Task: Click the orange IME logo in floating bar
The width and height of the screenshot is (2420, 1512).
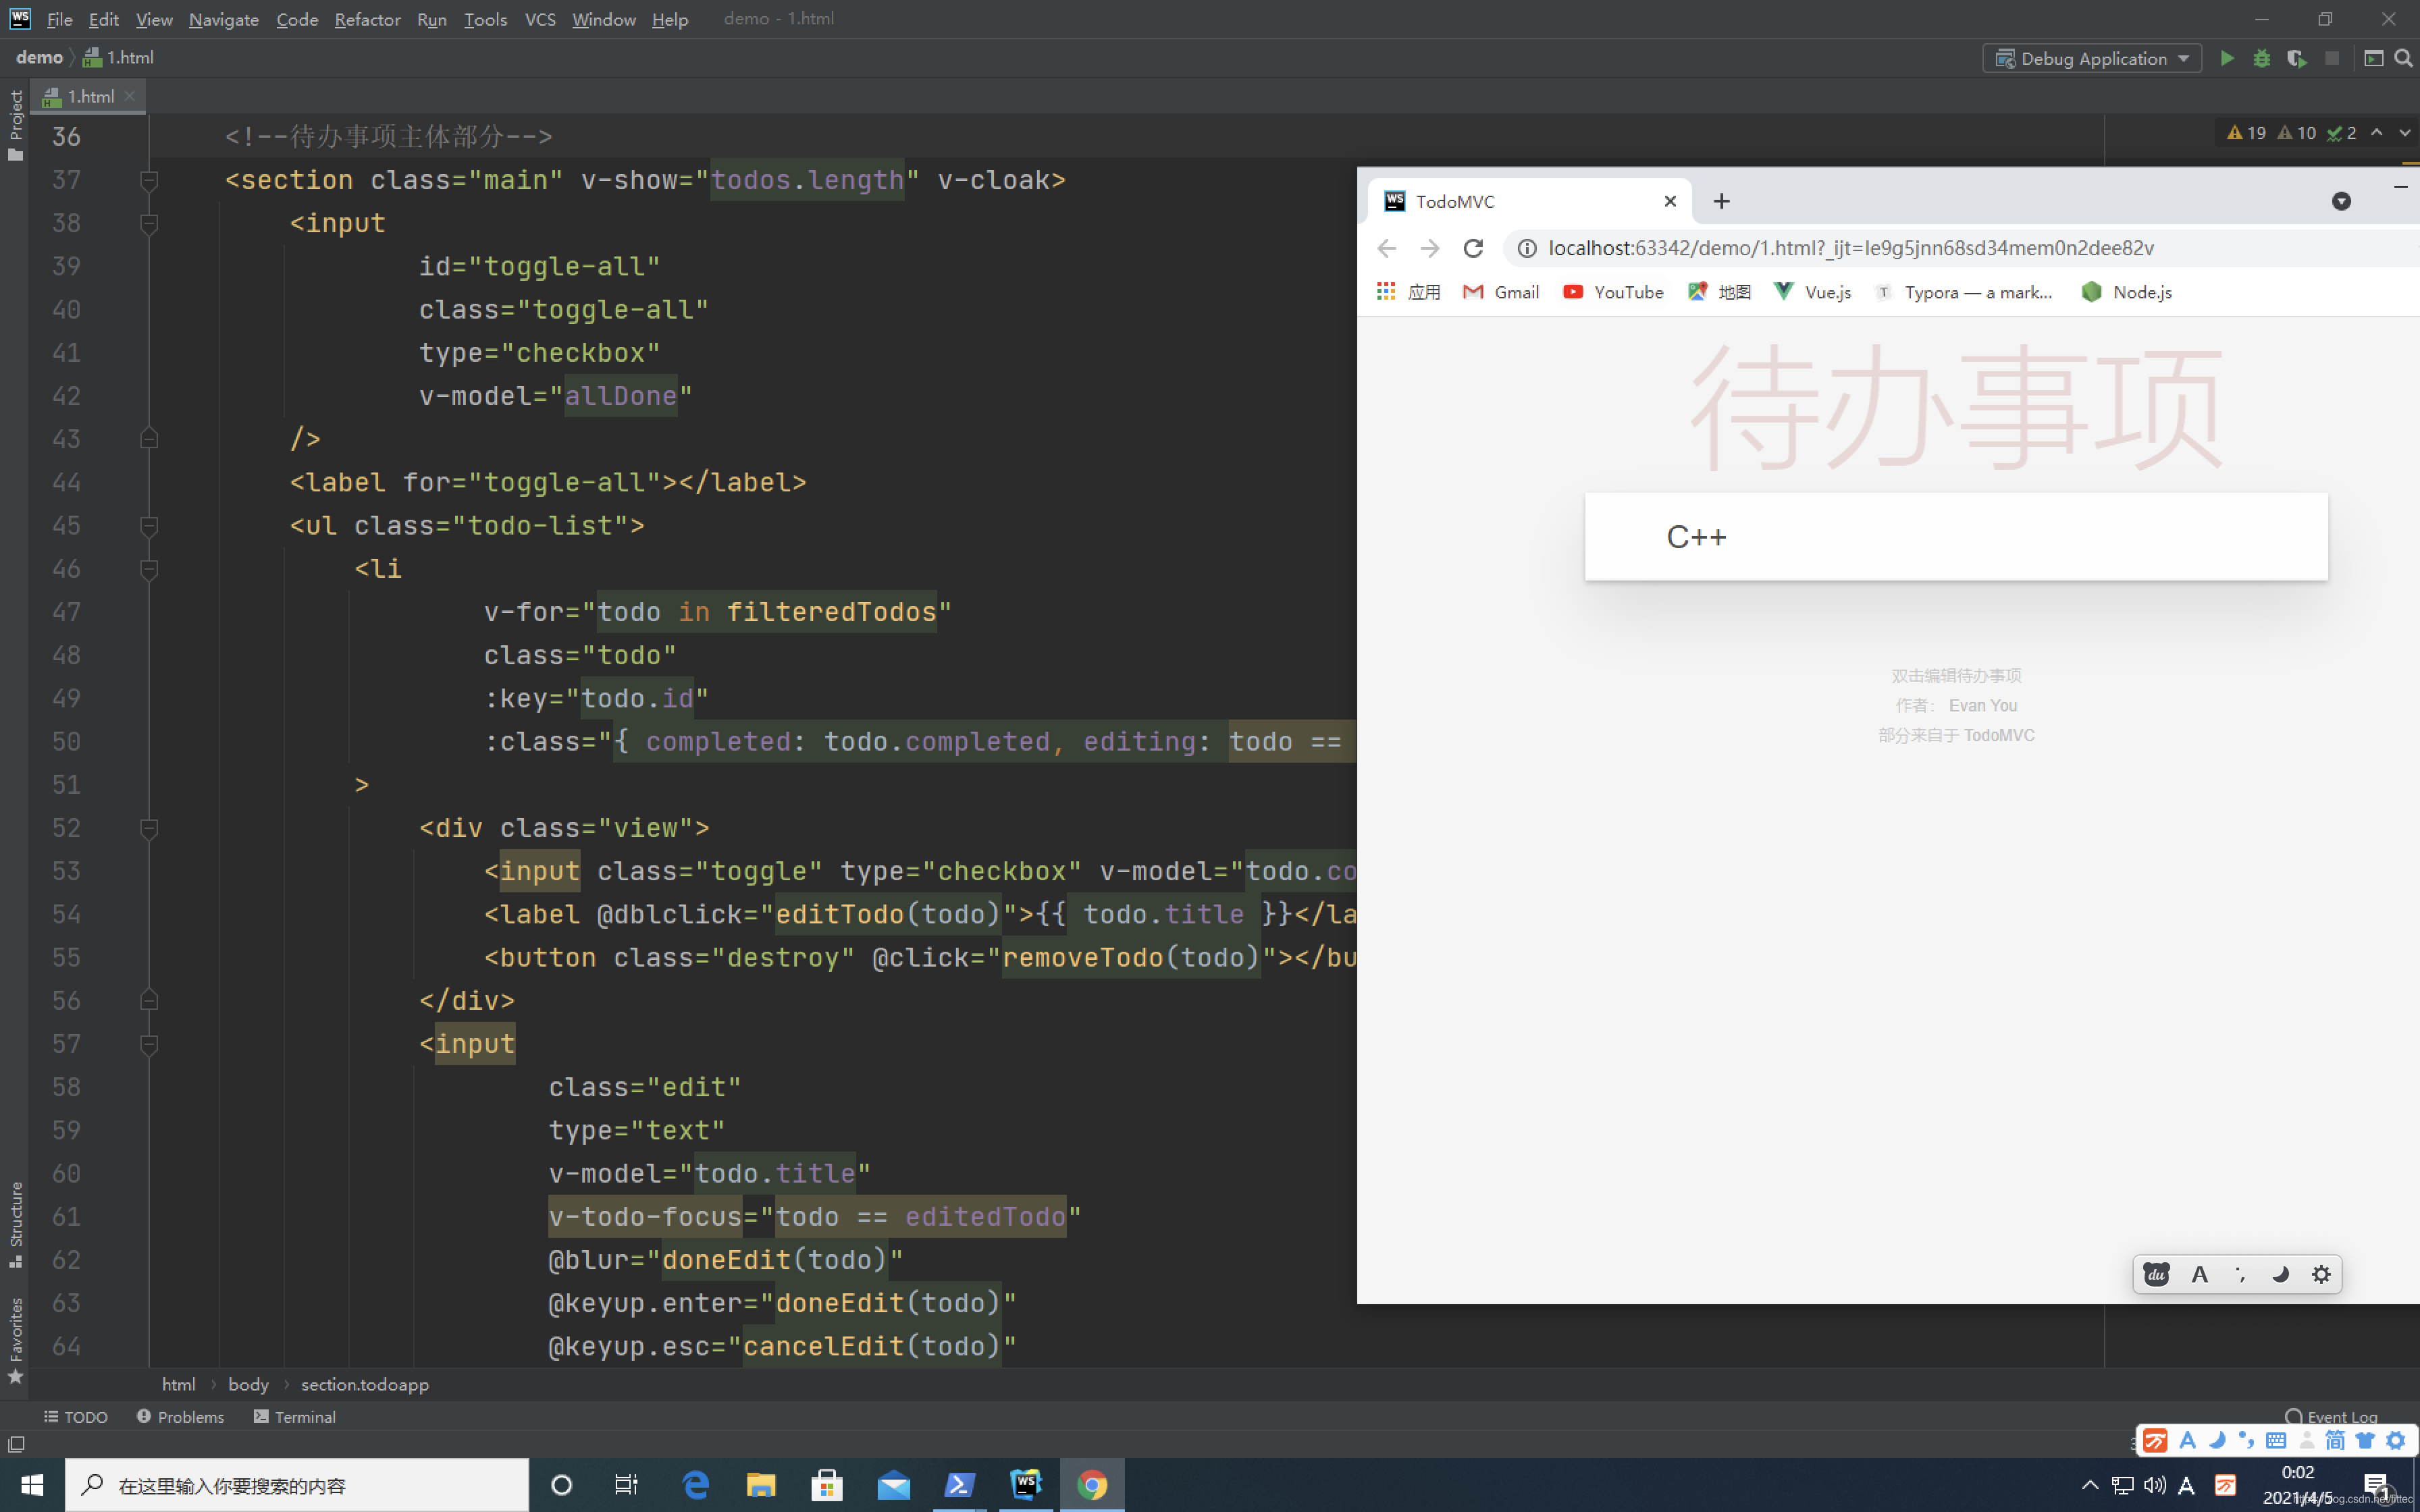Action: click(x=2156, y=1440)
